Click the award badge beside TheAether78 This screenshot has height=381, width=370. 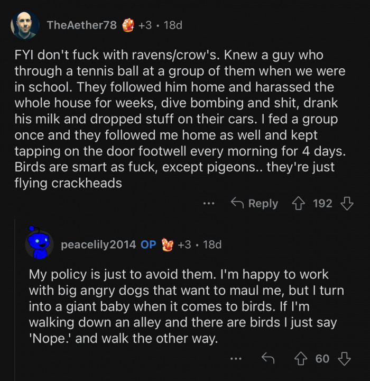point(128,25)
